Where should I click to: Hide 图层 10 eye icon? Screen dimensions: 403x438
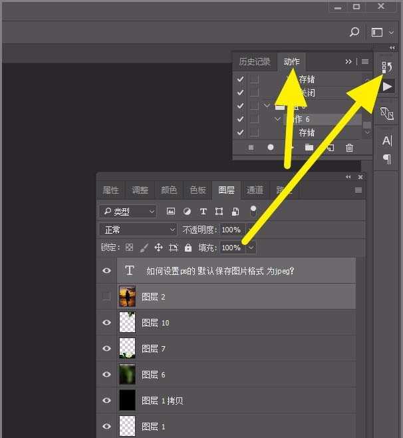point(106,322)
